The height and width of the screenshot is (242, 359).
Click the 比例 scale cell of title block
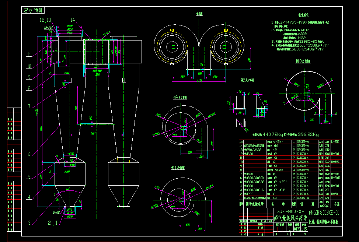(x=304, y=225)
